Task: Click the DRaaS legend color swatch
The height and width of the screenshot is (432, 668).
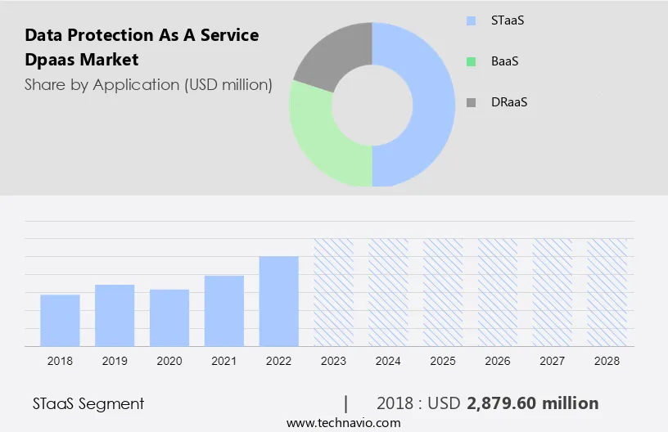Action: (x=471, y=102)
